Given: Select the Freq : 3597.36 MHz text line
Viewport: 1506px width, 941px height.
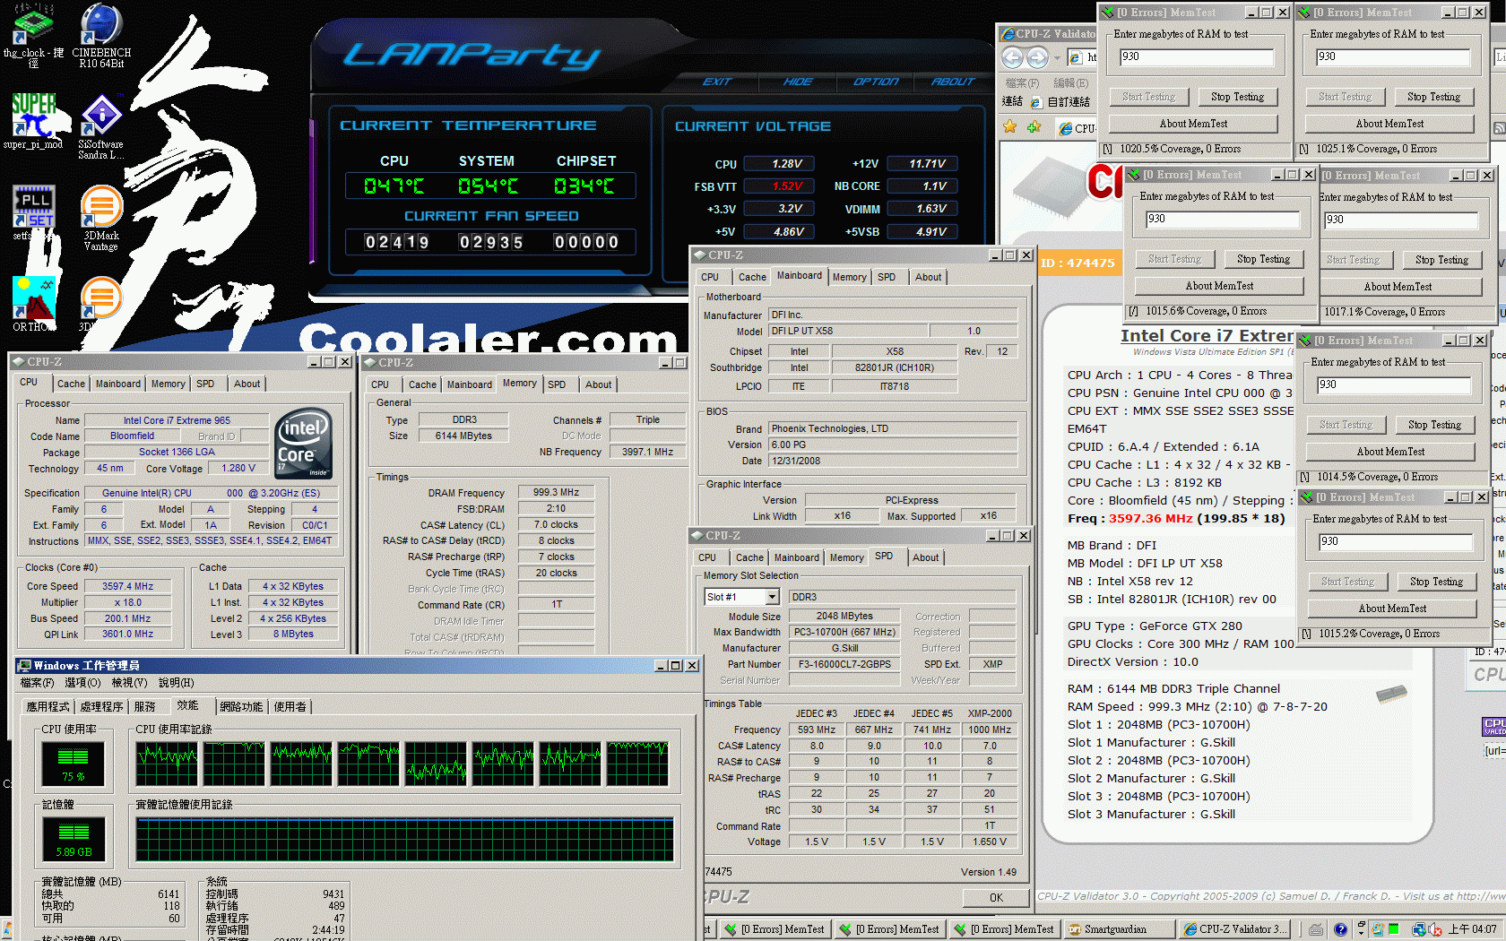Looking at the screenshot, I should [1176, 519].
